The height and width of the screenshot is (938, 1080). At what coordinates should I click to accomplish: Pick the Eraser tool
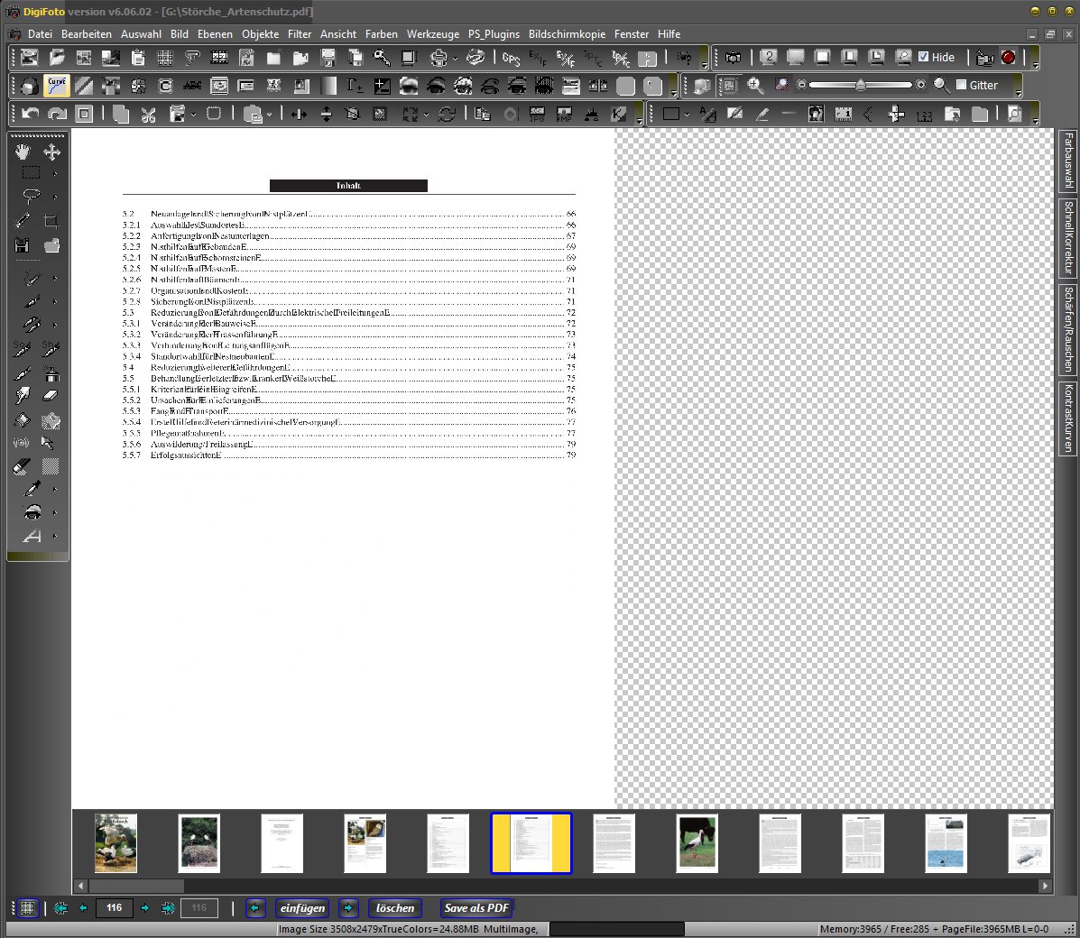[x=51, y=395]
